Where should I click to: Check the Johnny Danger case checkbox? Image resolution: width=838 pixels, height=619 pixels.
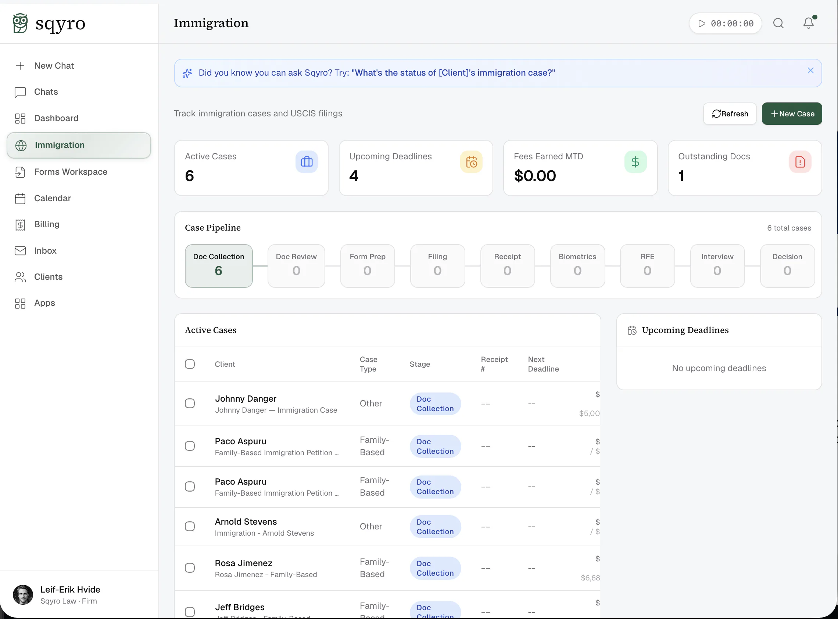[x=190, y=403]
